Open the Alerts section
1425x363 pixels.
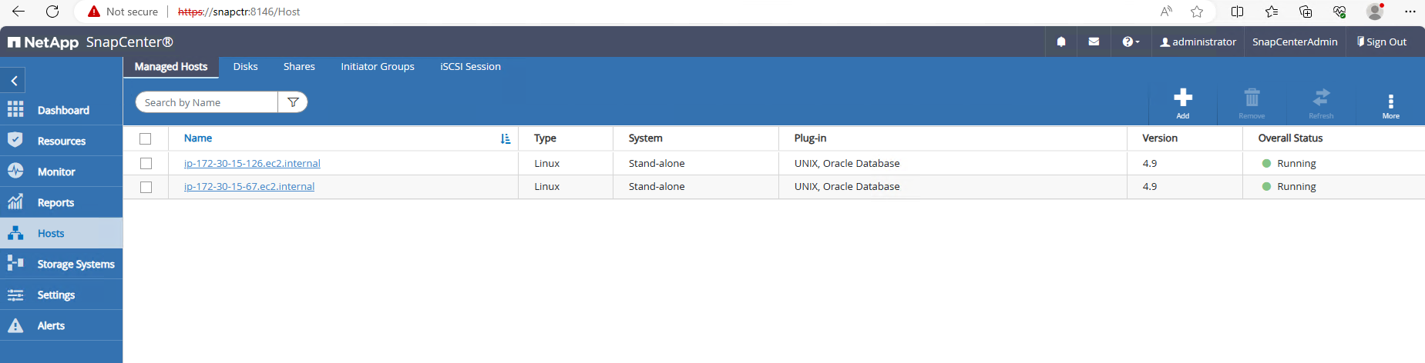pyautogui.click(x=51, y=325)
